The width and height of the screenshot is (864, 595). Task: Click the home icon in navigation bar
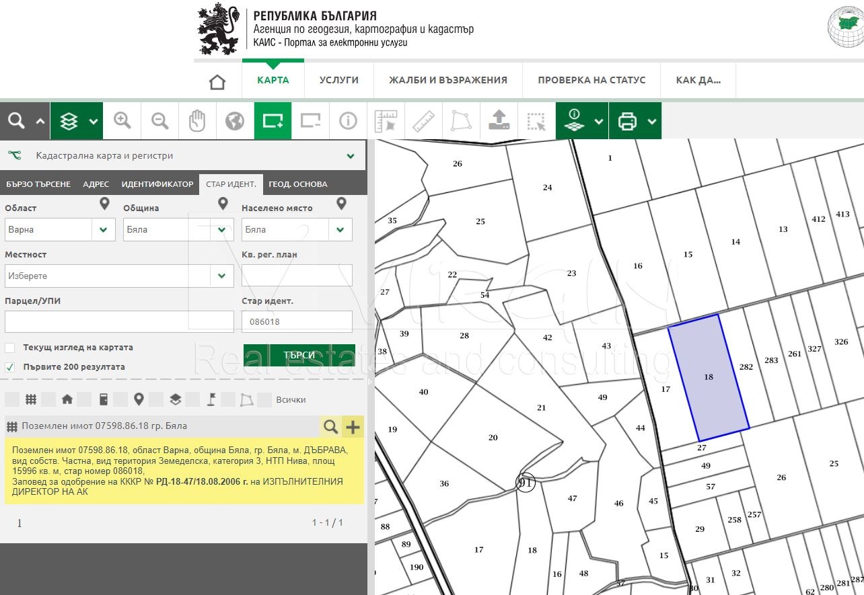pos(217,82)
